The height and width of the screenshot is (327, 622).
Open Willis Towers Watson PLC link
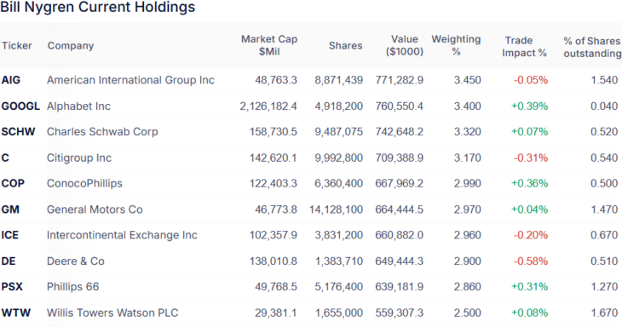tap(112, 313)
